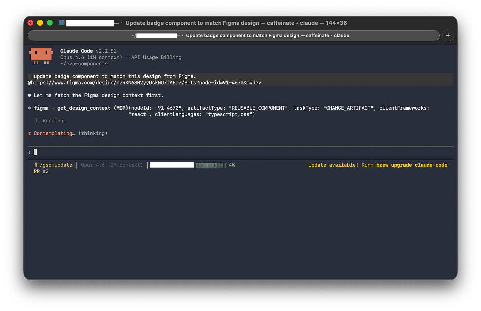This screenshot has height=311, width=481.
Task: Click the 'Claude Code' heading text
Action: [76, 51]
